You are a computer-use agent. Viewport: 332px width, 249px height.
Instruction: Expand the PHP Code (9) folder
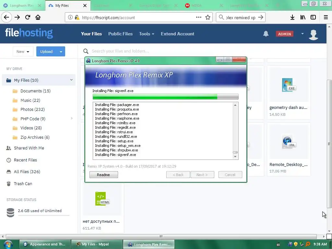[72, 118]
